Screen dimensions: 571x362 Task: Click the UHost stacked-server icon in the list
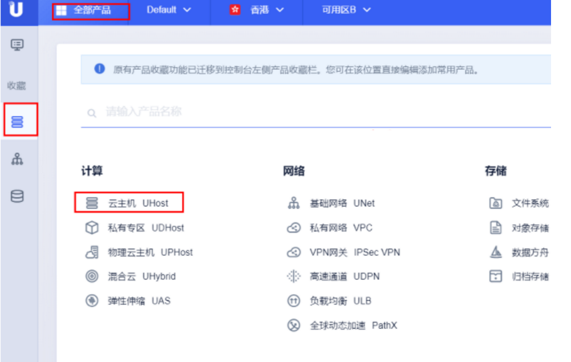click(x=92, y=203)
